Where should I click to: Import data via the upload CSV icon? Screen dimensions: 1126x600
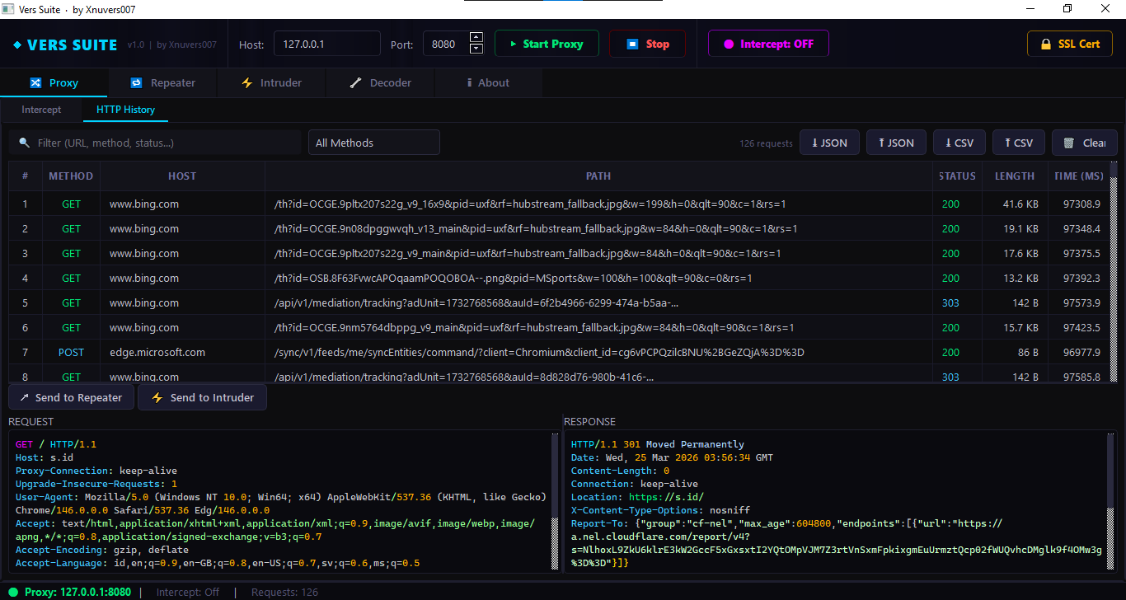[1007, 142]
